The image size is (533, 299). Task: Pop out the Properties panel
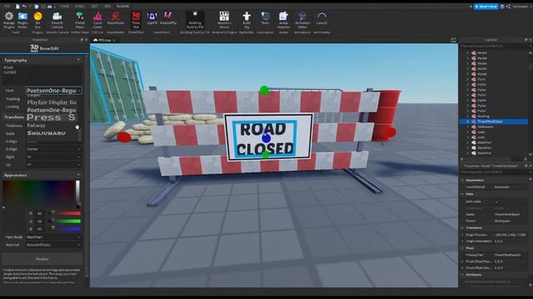point(526,166)
